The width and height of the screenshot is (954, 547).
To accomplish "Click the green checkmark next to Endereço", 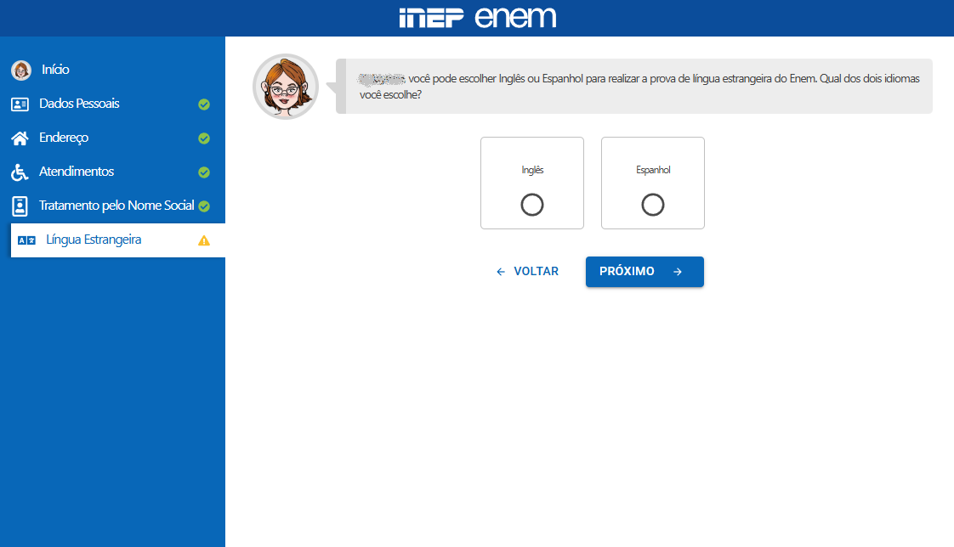I will click(x=203, y=138).
